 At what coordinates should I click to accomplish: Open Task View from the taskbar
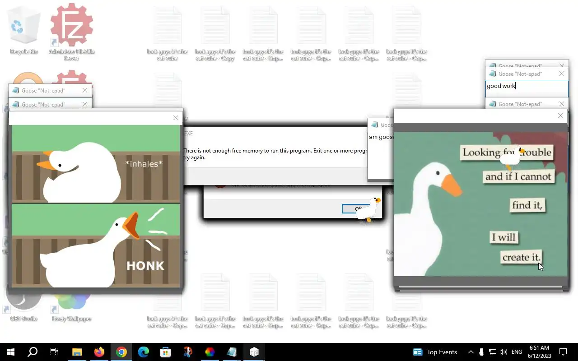54,352
